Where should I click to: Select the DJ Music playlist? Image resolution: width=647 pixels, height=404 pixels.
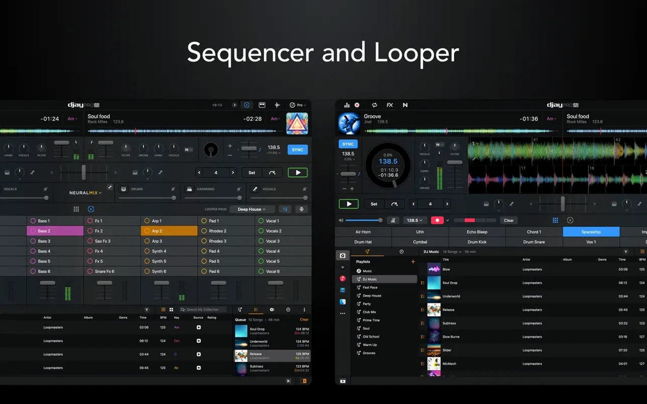click(x=385, y=279)
